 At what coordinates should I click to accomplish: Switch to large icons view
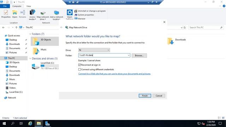pos(223,118)
